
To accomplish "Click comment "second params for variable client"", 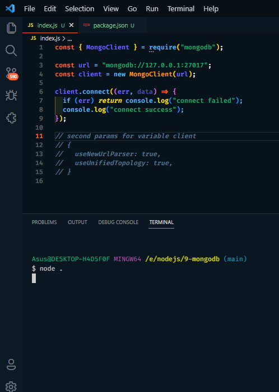I will tap(132, 136).
